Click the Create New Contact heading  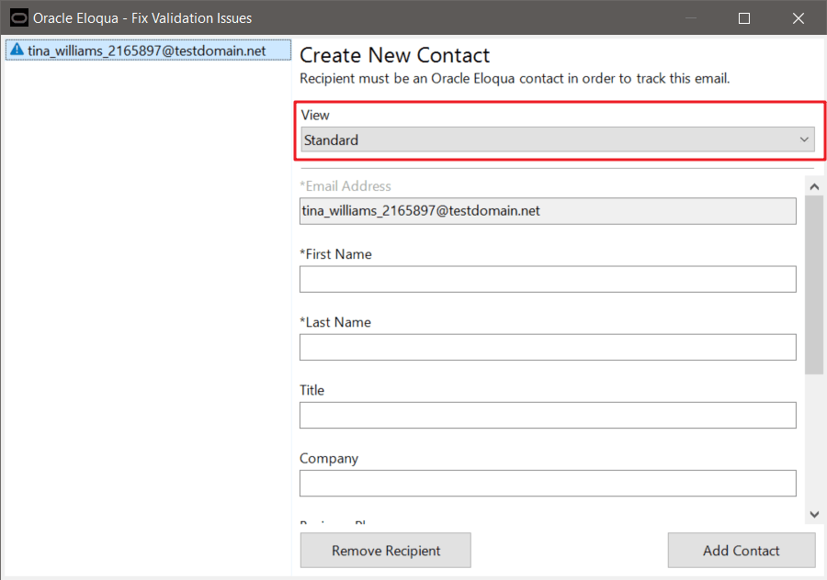[394, 55]
